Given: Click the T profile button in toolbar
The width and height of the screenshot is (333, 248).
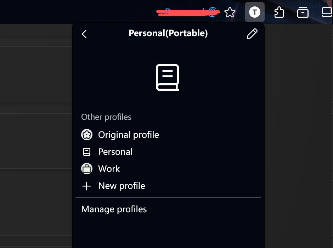Looking at the screenshot, I should (254, 12).
